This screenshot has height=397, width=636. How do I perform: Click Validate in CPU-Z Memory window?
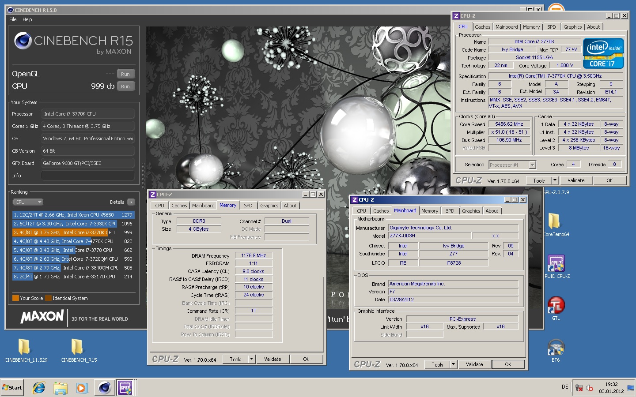273,359
